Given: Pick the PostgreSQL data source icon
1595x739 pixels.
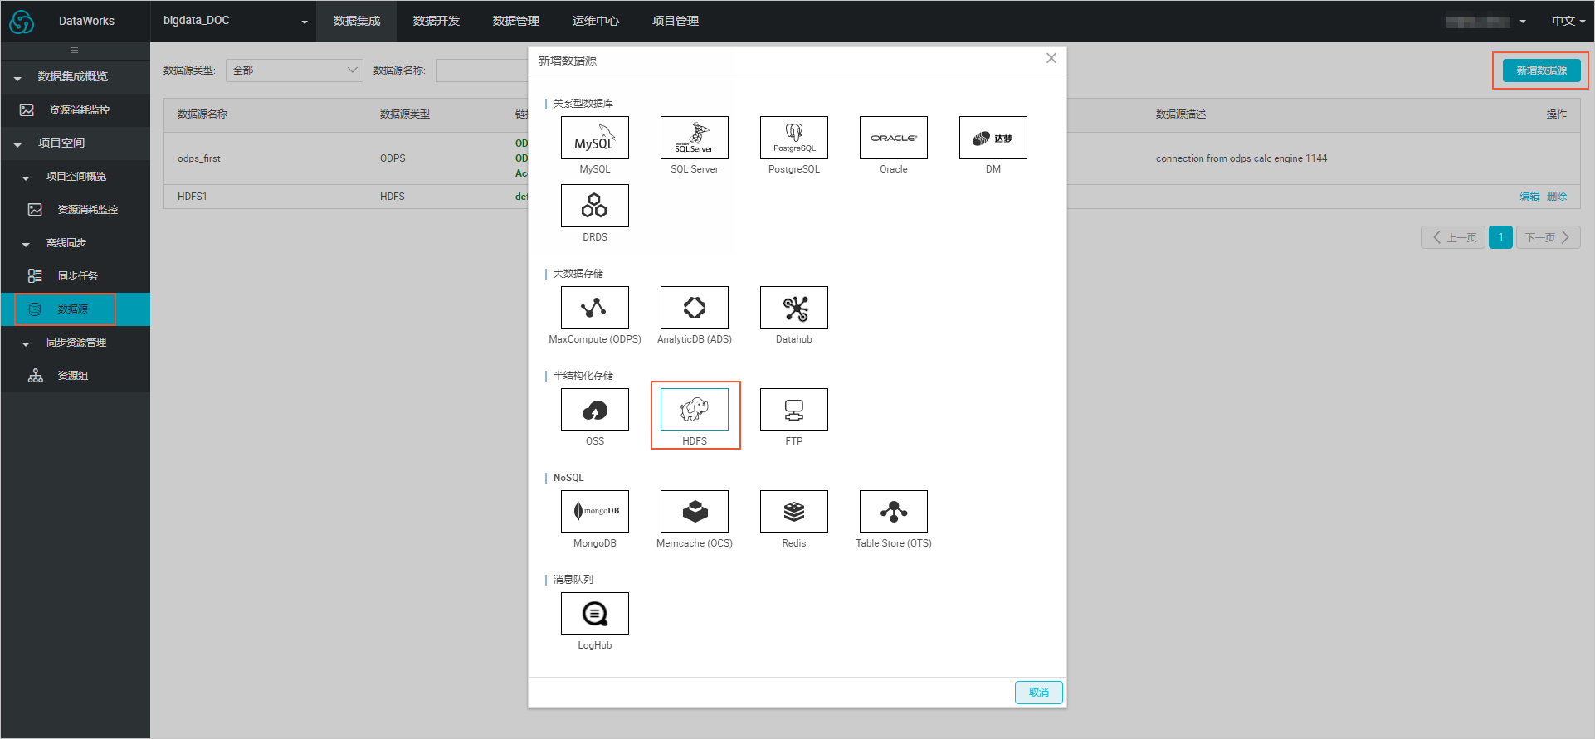Looking at the screenshot, I should tap(793, 138).
